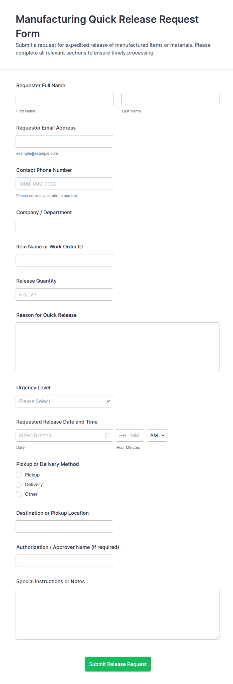Click the Destination or Pickup Location field

click(64, 526)
